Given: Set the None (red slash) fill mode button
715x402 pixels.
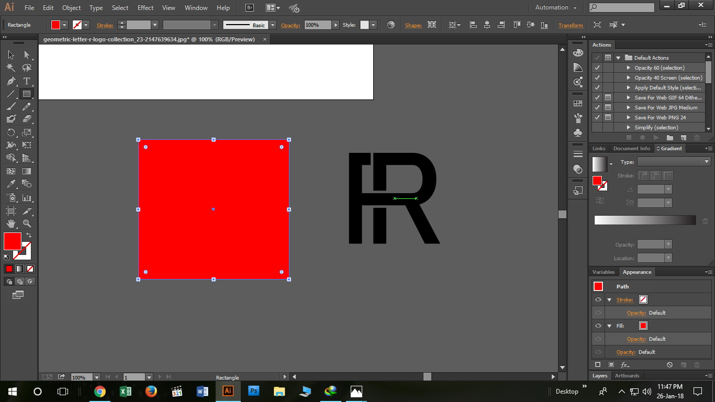Looking at the screenshot, I should (30, 269).
